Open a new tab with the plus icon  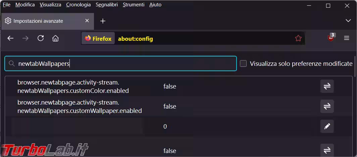coord(103,21)
